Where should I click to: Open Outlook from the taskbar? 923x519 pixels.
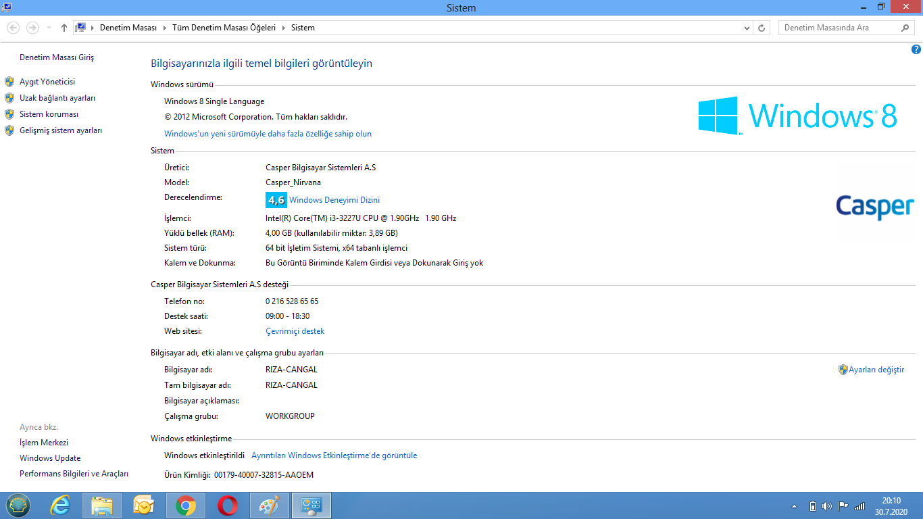[144, 505]
